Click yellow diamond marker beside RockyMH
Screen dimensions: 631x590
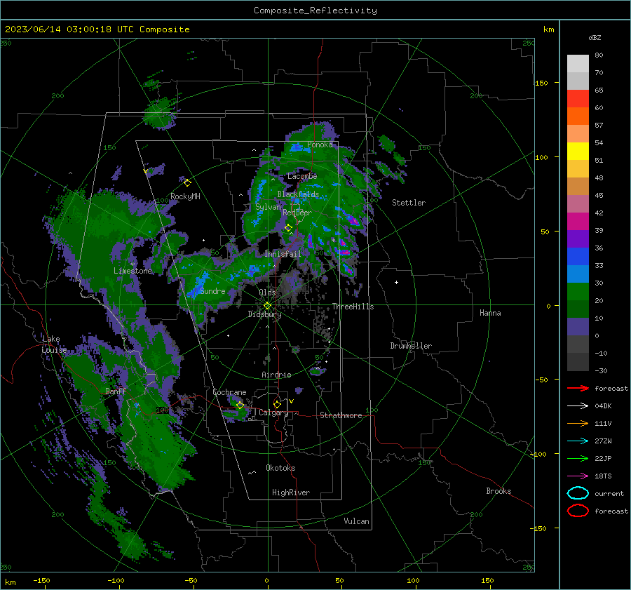[187, 183]
